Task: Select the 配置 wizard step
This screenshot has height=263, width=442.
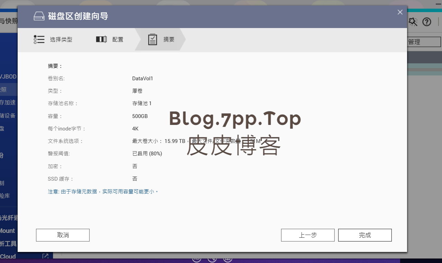Action: coord(109,39)
